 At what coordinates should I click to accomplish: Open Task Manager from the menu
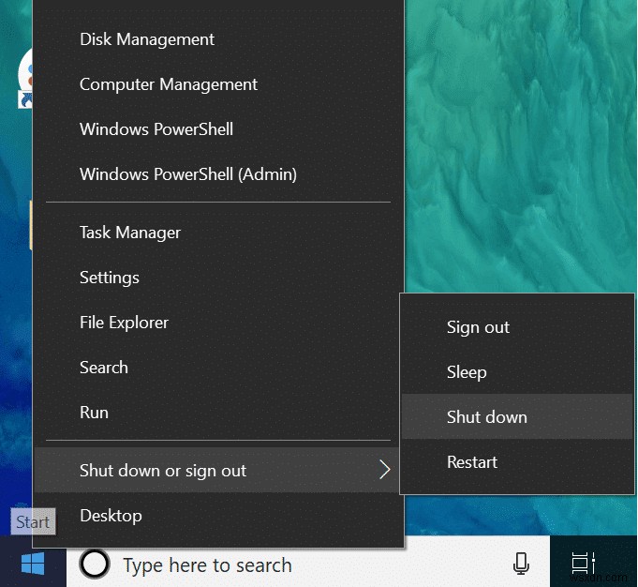(x=130, y=233)
